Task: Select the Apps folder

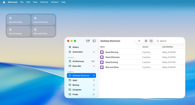Action: (x=81, y=80)
